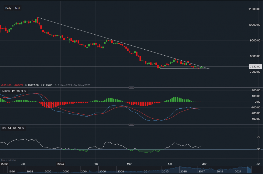Screen dimensions: 263x174
Task: Click the 2023 label on the time axis
Action: click(x=60, y=164)
